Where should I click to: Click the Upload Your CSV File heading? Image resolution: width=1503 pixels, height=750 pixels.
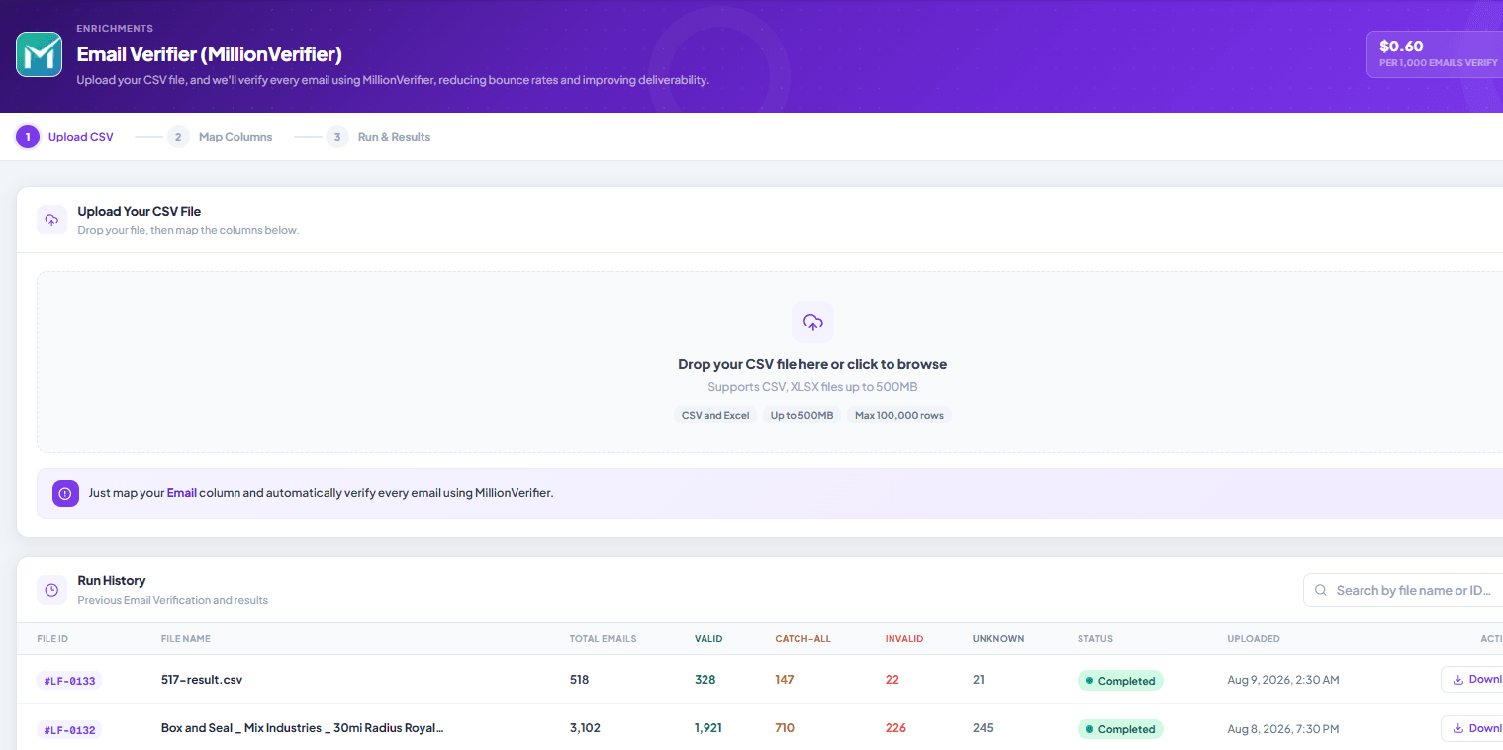pos(140,211)
